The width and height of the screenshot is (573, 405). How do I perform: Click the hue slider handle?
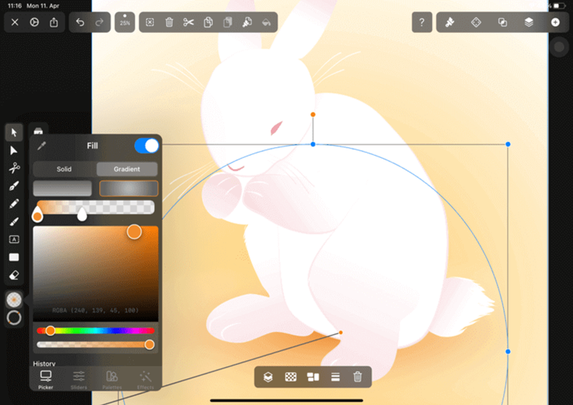(x=50, y=331)
